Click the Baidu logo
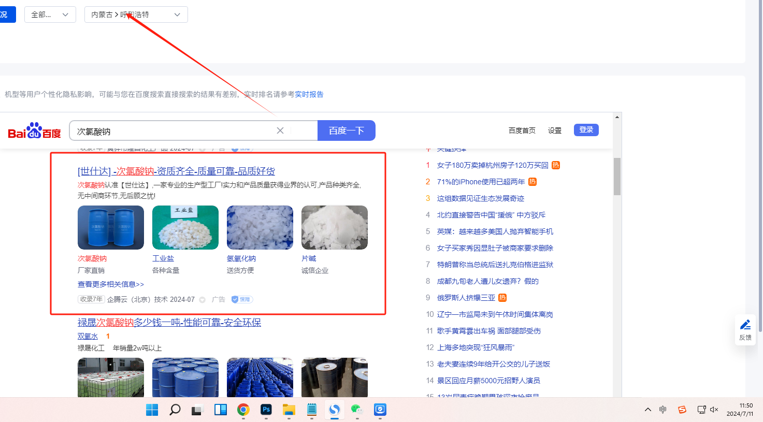Image resolution: width=763 pixels, height=422 pixels. click(35, 131)
